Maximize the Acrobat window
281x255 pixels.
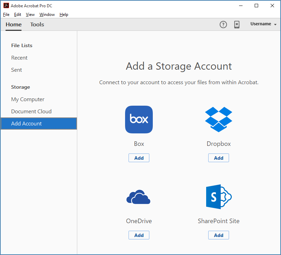[x=256, y=6]
